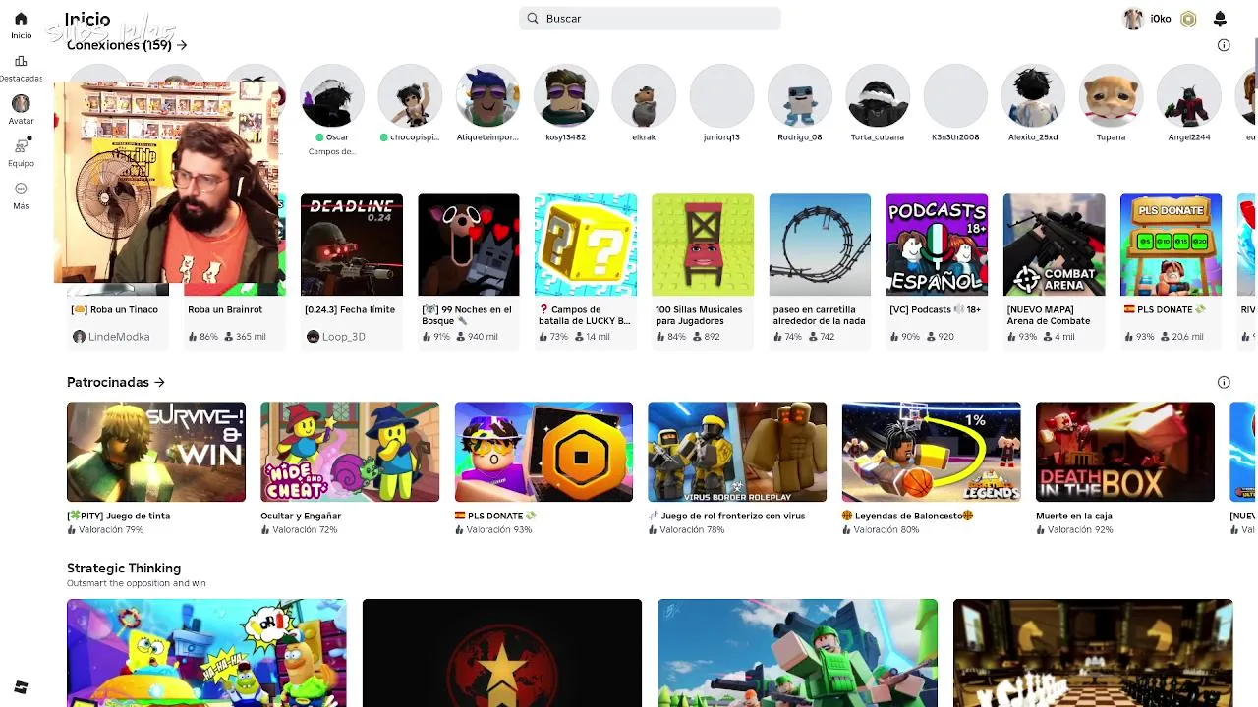Open Oscar's connection avatar
The width and height of the screenshot is (1258, 707).
tap(332, 96)
